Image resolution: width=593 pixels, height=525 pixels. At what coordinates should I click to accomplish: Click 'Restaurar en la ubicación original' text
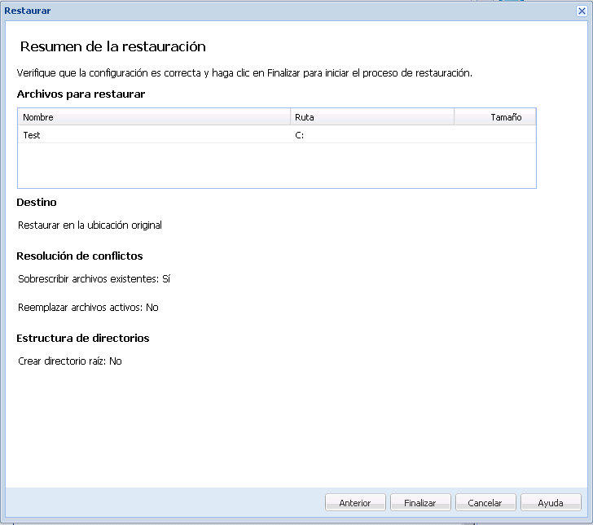tap(90, 225)
